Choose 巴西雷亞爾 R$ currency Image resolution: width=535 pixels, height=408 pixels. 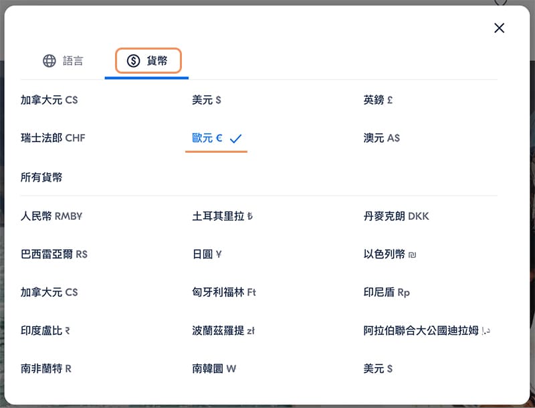click(x=53, y=254)
